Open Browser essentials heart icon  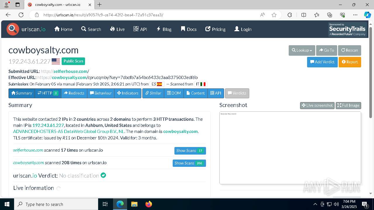click(x=342, y=15)
